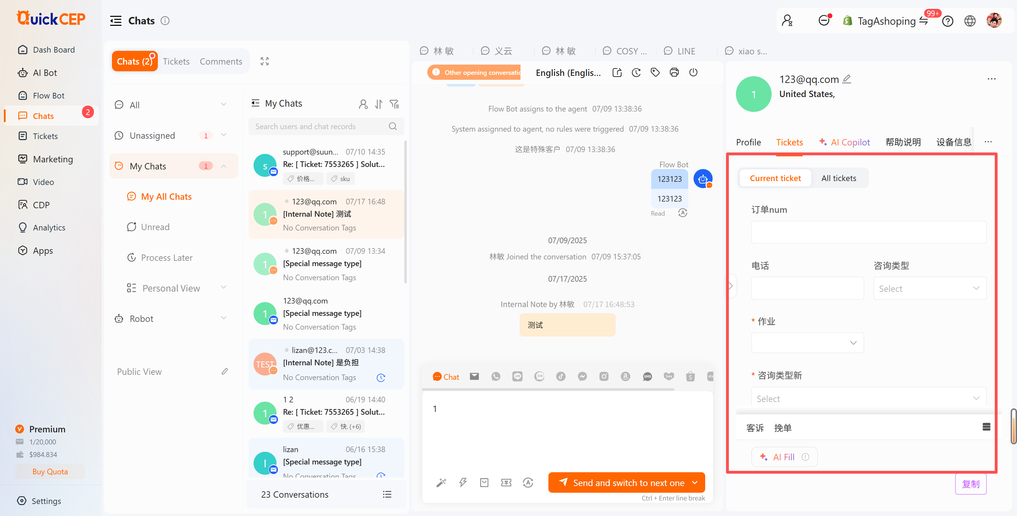Click the 复制 button

970,484
